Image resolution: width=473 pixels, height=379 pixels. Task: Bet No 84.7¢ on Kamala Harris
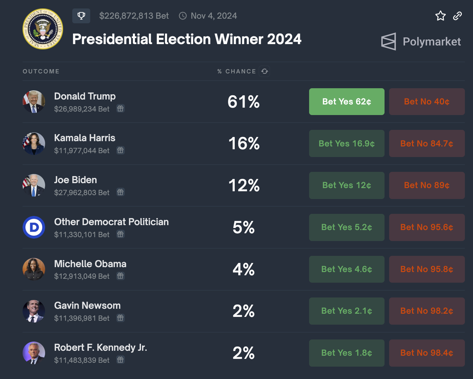pyautogui.click(x=427, y=144)
